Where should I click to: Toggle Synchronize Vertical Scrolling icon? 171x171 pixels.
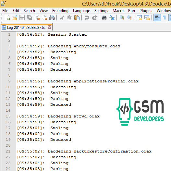140,18
